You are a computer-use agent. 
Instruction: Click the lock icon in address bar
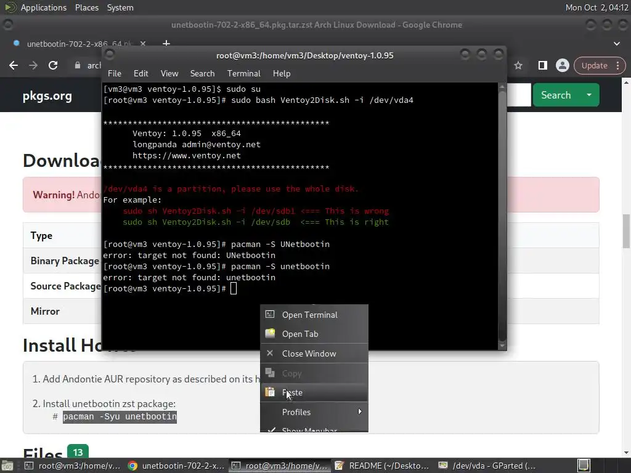pyautogui.click(x=78, y=65)
